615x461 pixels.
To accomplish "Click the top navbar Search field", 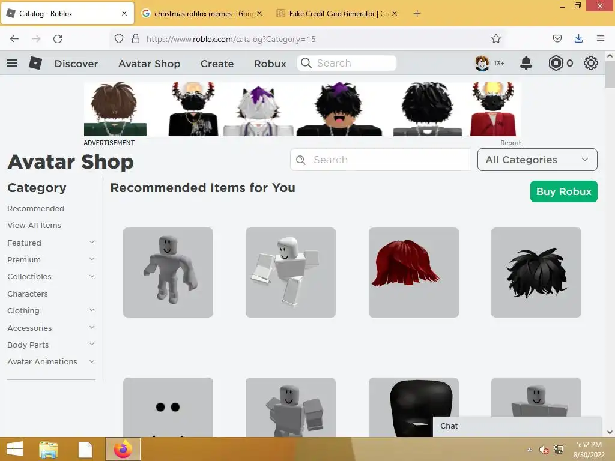I will (x=347, y=63).
